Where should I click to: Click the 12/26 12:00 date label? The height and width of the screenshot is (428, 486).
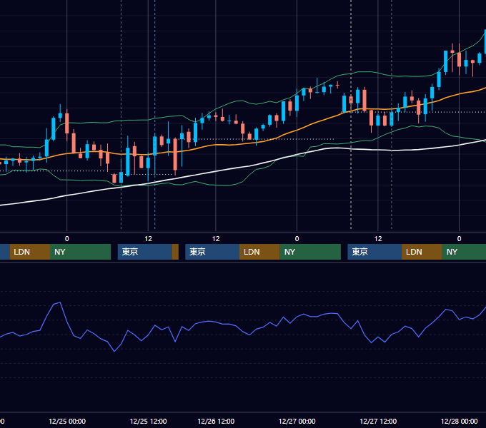216,421
